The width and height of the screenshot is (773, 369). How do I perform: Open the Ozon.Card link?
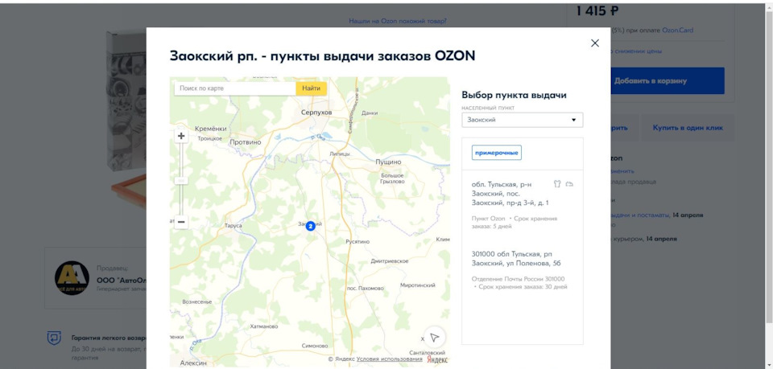point(677,31)
